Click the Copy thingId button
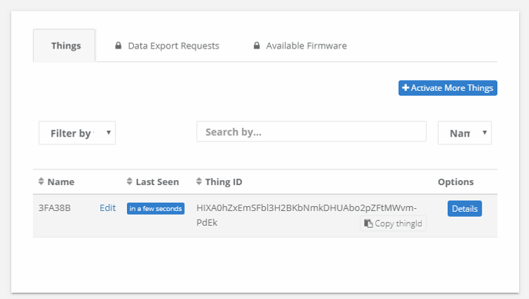The width and height of the screenshot is (529, 299). [393, 223]
